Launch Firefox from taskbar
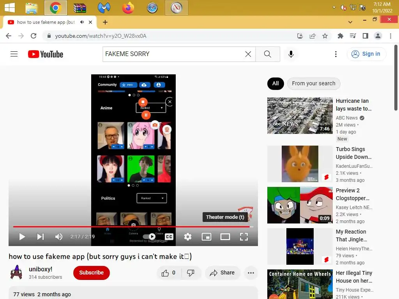The height and width of the screenshot is (299, 399). click(x=128, y=8)
